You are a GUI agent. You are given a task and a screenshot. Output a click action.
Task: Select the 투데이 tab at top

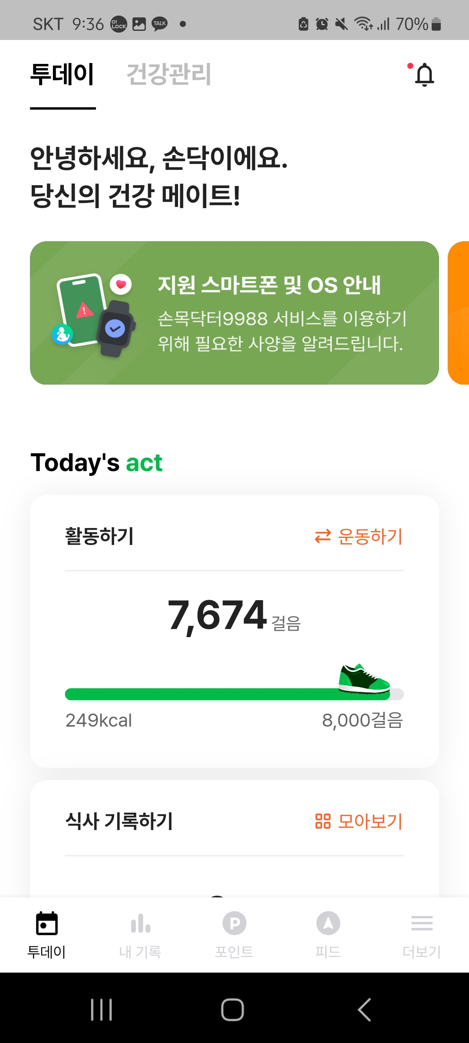click(x=63, y=74)
